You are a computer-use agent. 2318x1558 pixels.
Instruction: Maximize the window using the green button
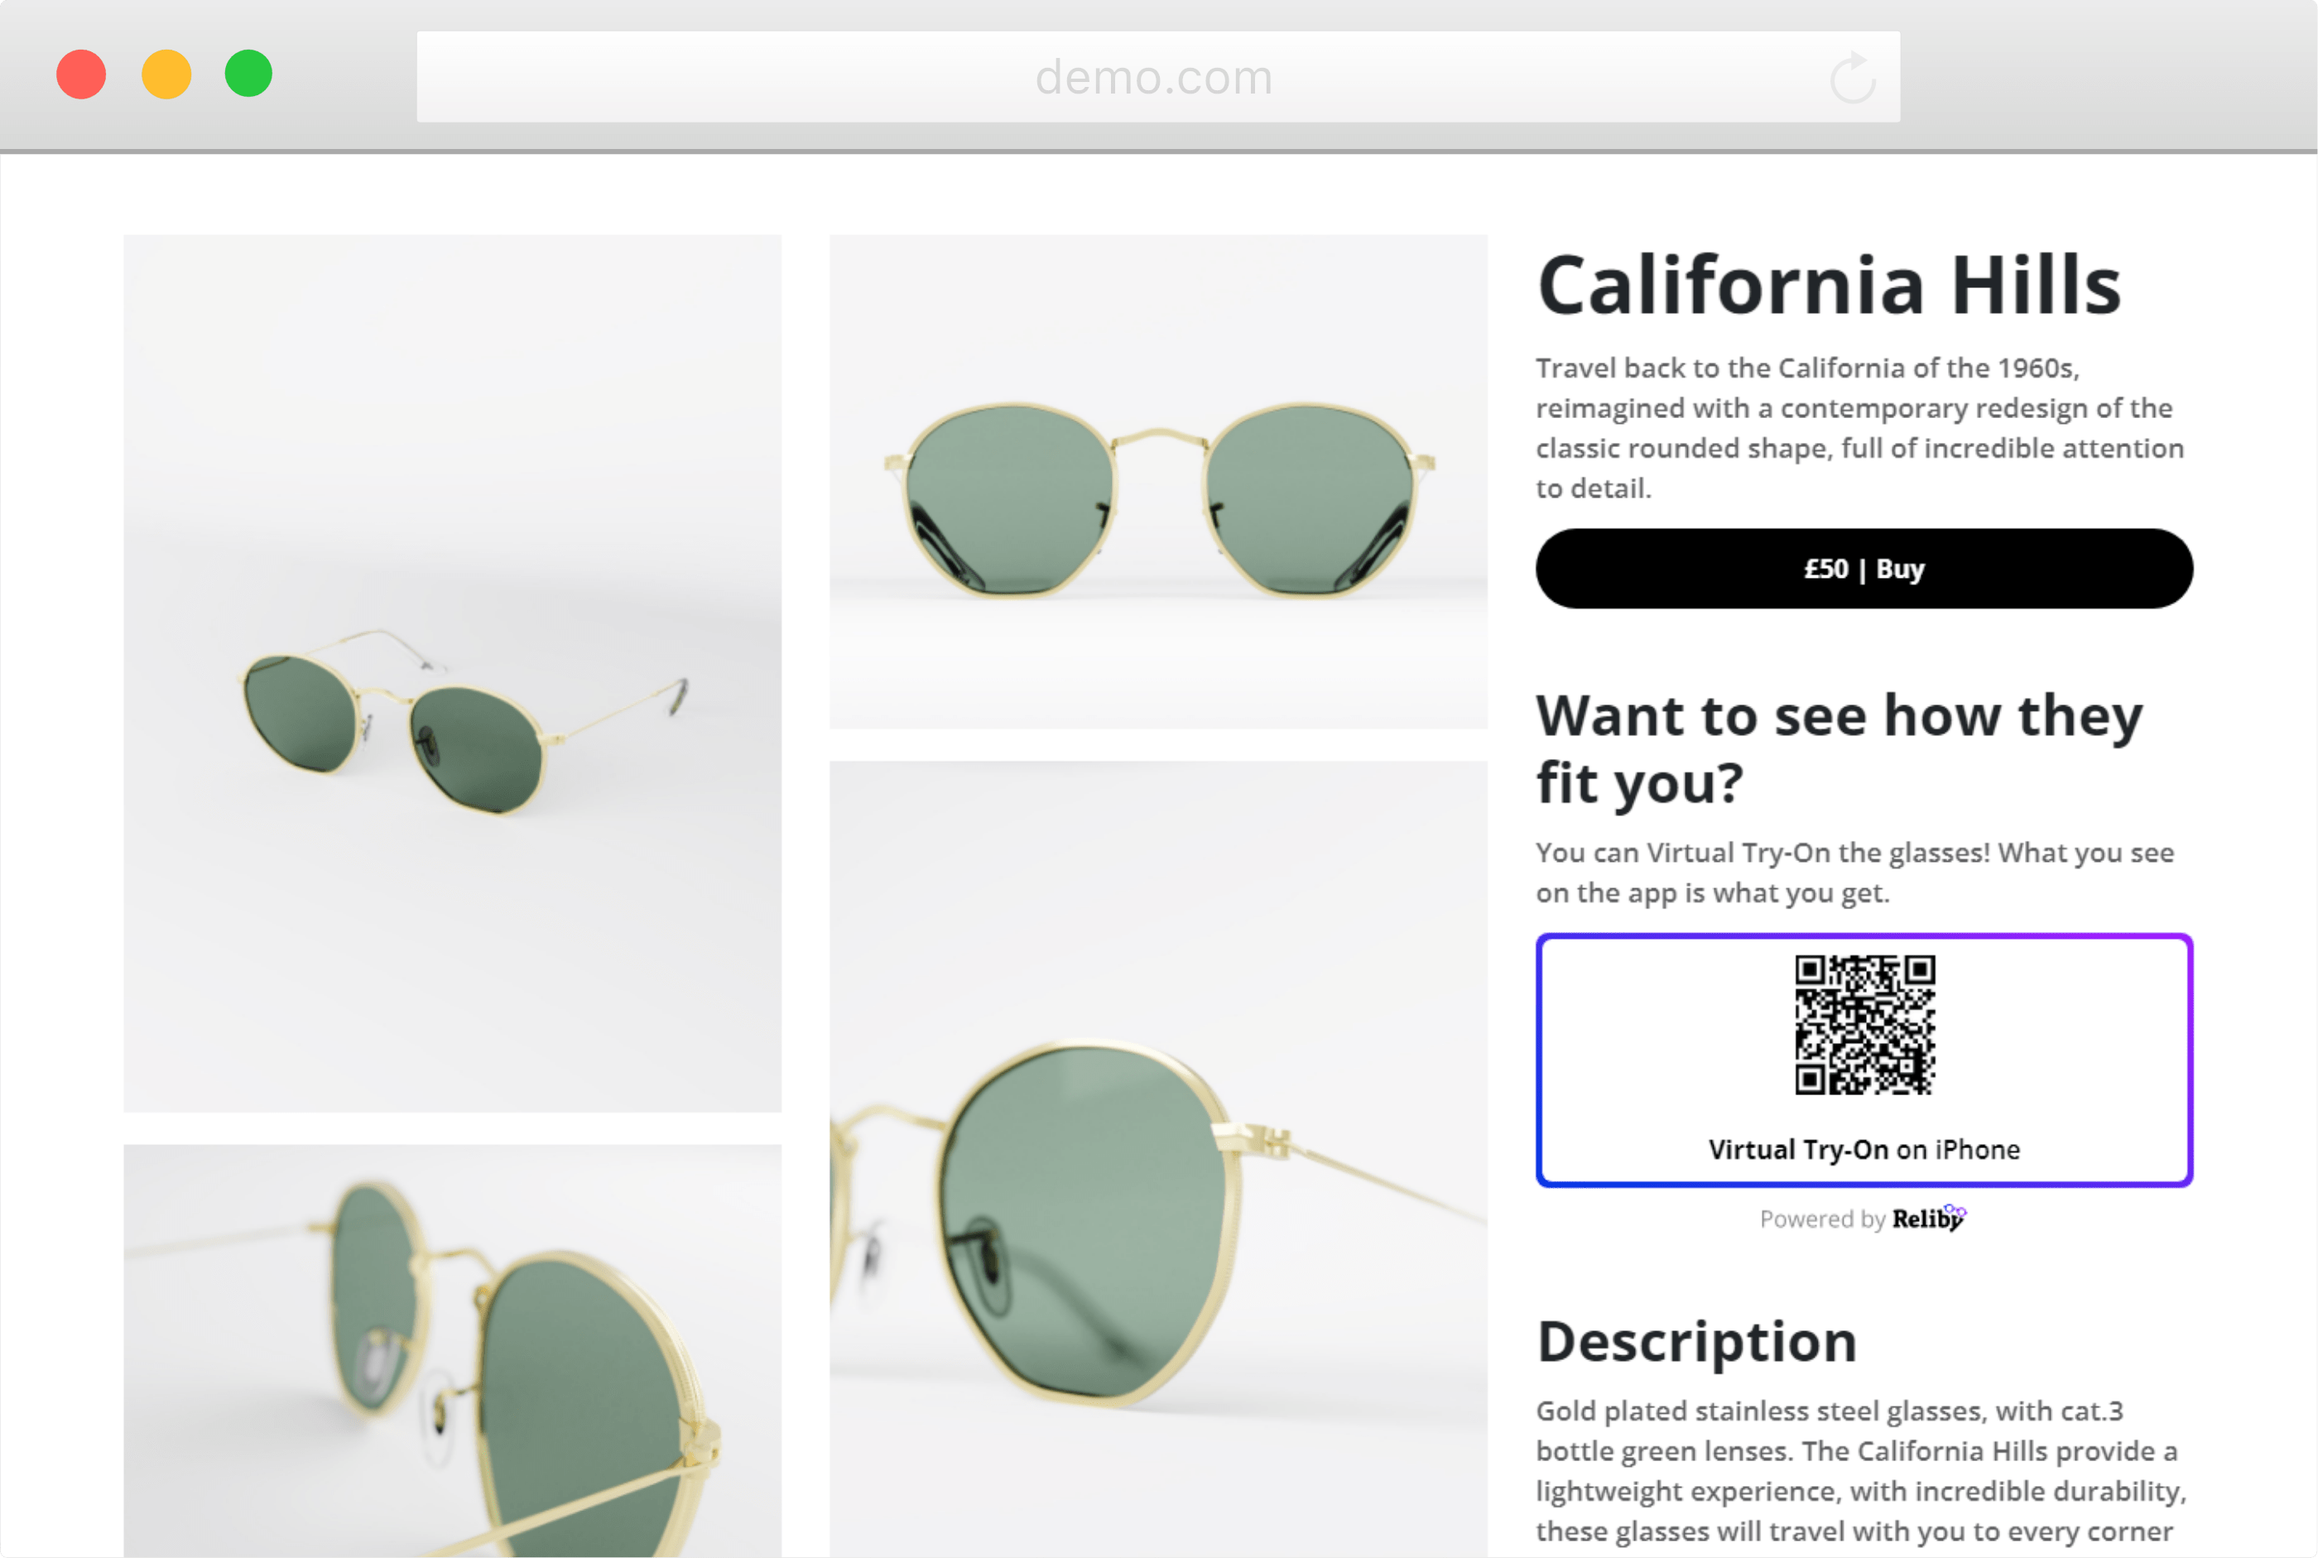click(248, 75)
